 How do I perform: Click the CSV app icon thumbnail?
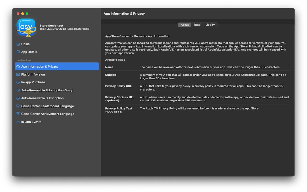(26, 27)
